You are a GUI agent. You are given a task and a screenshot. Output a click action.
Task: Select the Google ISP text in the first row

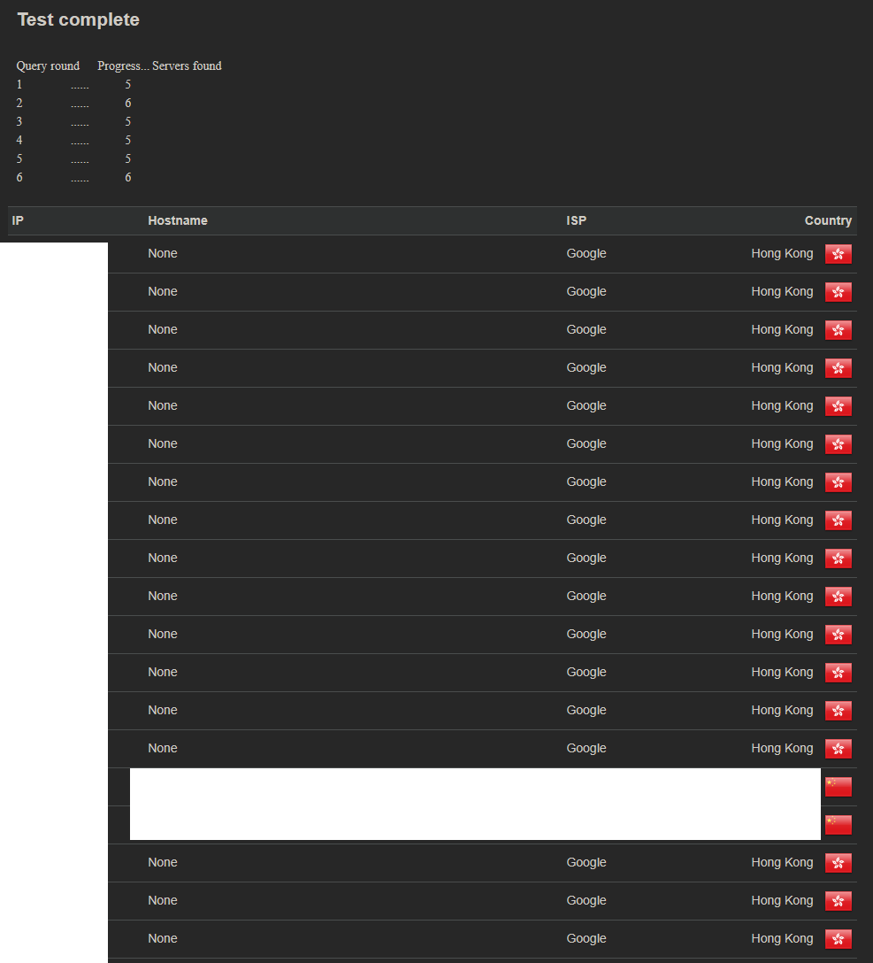pos(586,253)
